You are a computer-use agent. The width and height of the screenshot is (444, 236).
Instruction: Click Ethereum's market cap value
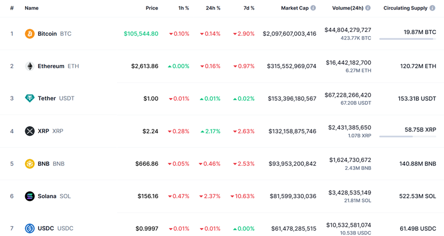point(292,66)
